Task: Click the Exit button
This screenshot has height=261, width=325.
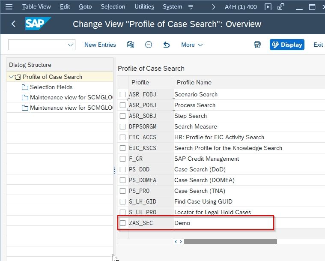Action: click(318, 45)
